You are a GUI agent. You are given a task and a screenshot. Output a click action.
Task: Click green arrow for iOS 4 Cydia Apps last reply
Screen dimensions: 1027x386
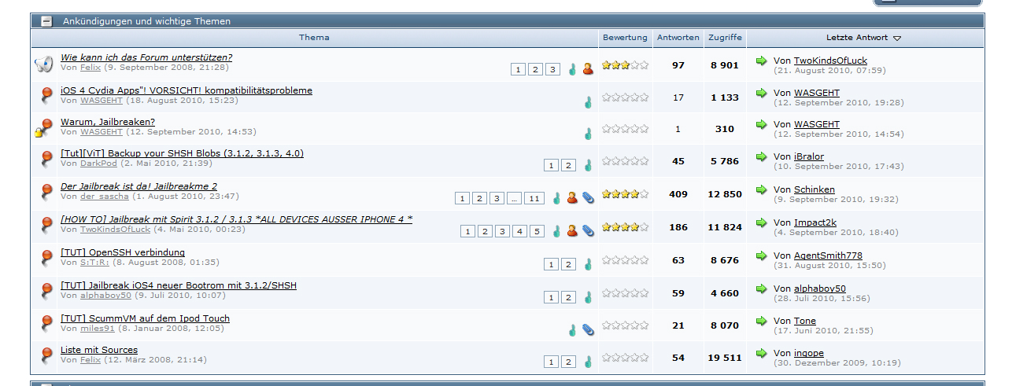[x=761, y=93]
